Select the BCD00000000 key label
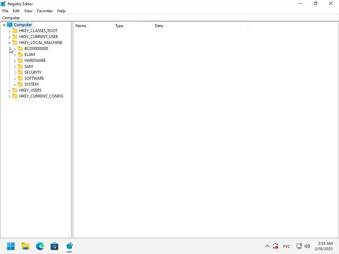This screenshot has width=339, height=254. pos(36,49)
